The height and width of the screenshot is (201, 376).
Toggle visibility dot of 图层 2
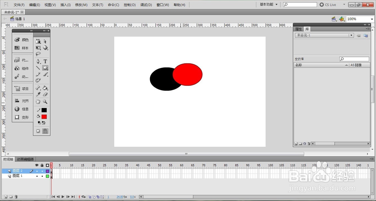[x=37, y=171]
